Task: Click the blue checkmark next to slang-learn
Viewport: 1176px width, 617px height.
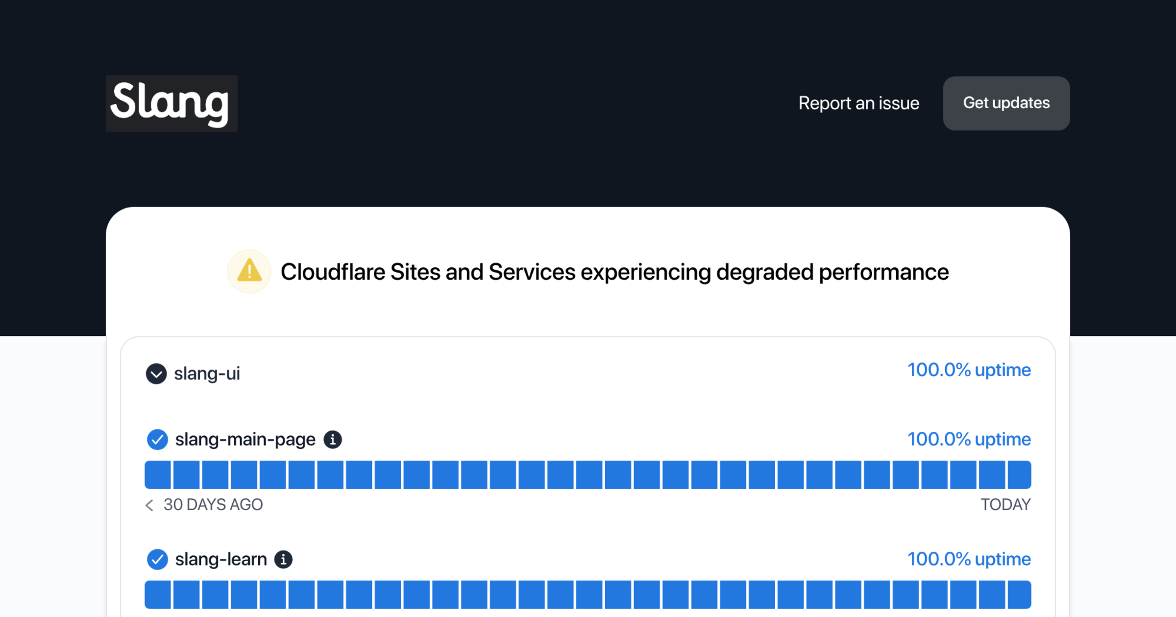Action: click(157, 559)
